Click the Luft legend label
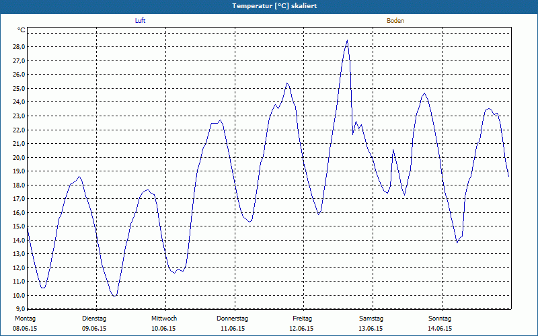 (140, 21)
